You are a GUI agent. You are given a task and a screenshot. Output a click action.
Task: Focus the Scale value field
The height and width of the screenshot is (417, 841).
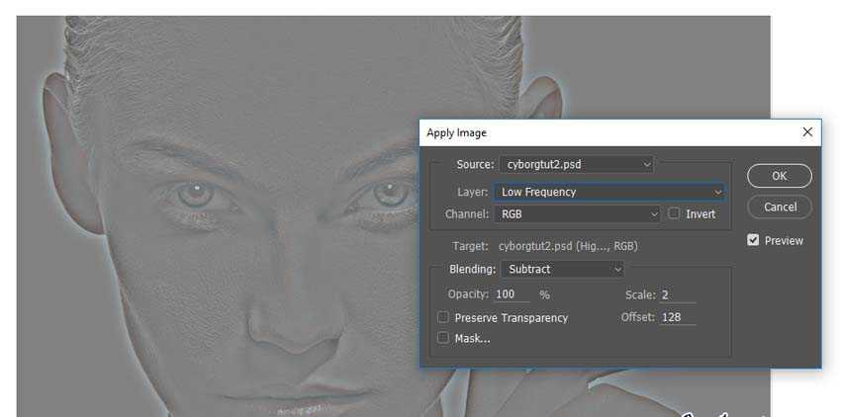[x=677, y=294]
